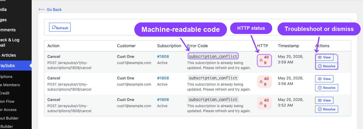This screenshot has width=363, height=129.
Task: Click May 25, 2026, 3:56 AM timestamp
Action: 291,81
